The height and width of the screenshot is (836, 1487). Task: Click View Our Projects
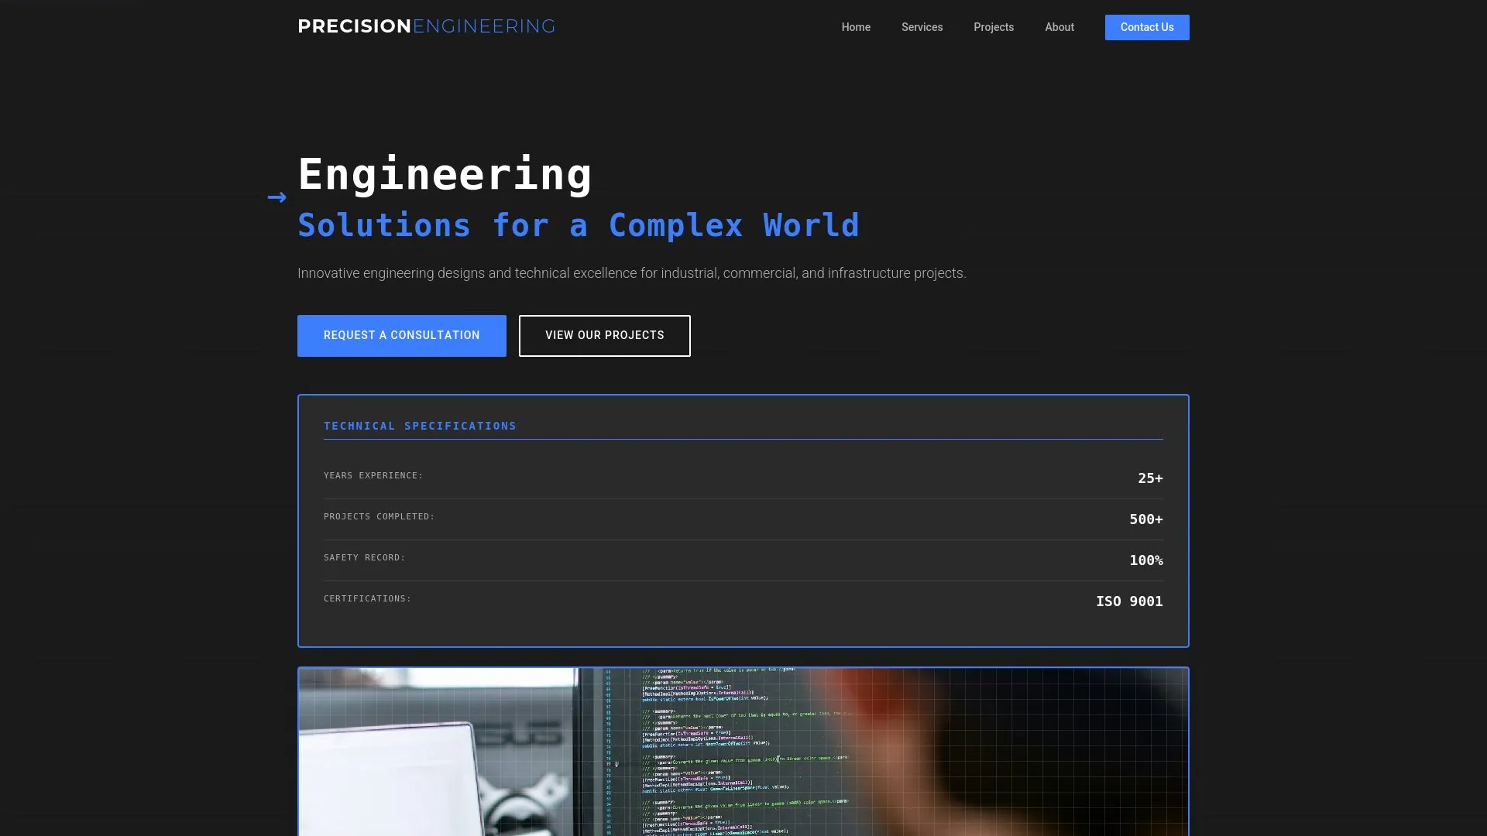604,335
